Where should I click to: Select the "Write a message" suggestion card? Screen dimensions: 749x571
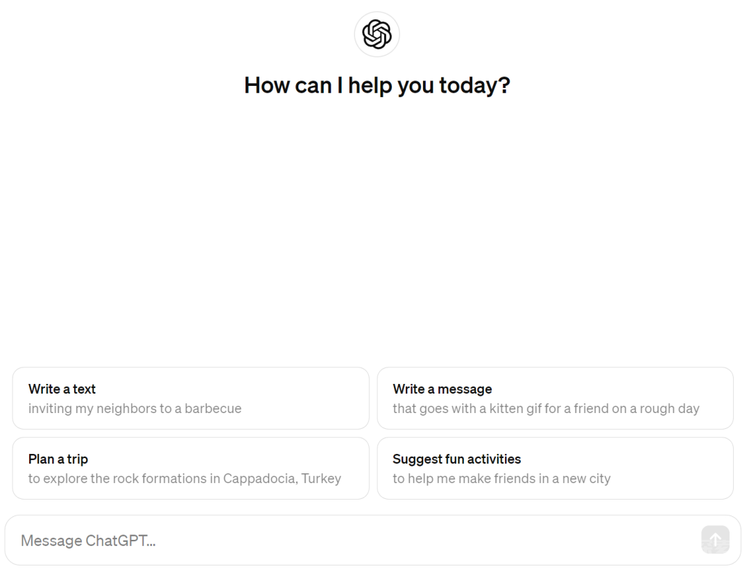coord(555,398)
